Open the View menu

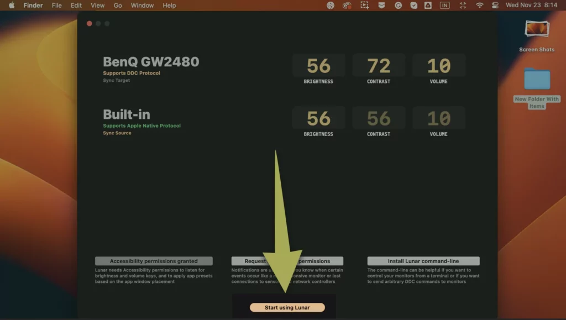97,6
